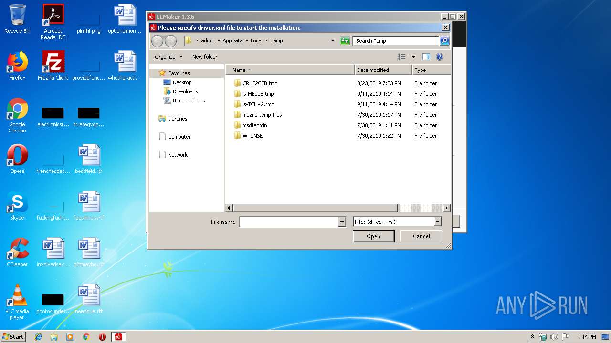Click the Back navigation arrow in the dialog
This screenshot has height=343, width=611.
coord(157,41)
